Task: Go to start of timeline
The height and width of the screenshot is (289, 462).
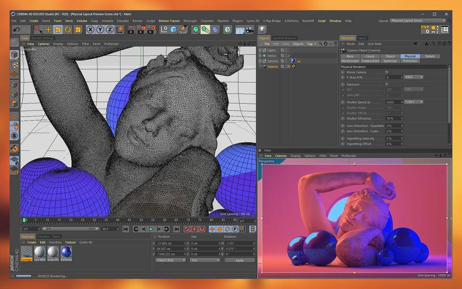Action: [x=126, y=229]
